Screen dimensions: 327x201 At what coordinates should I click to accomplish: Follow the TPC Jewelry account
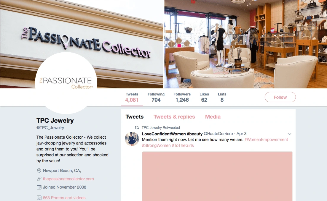tap(280, 97)
